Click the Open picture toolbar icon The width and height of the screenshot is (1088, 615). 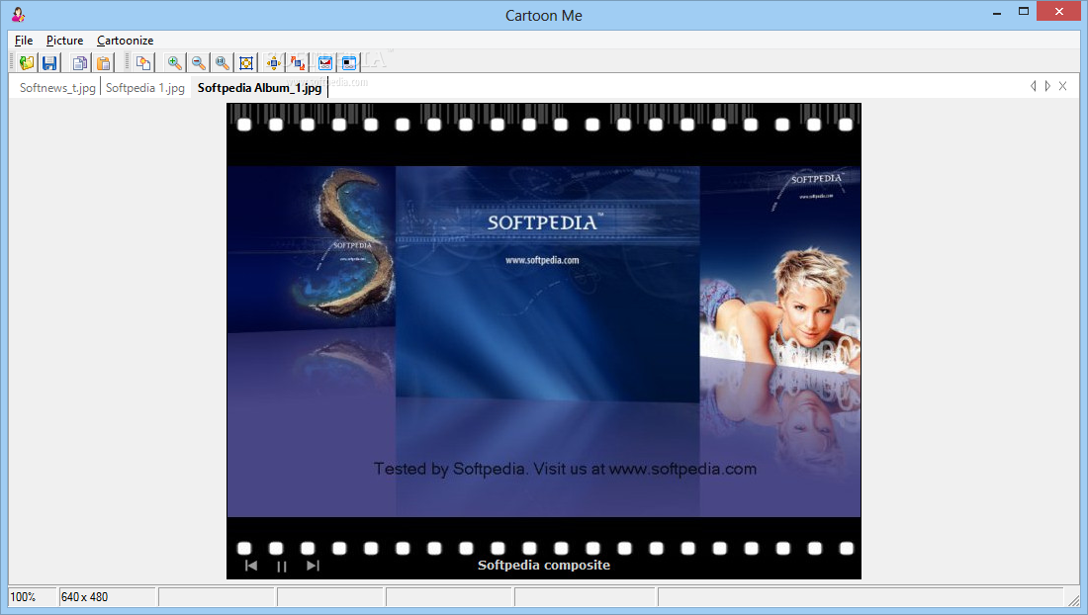27,63
